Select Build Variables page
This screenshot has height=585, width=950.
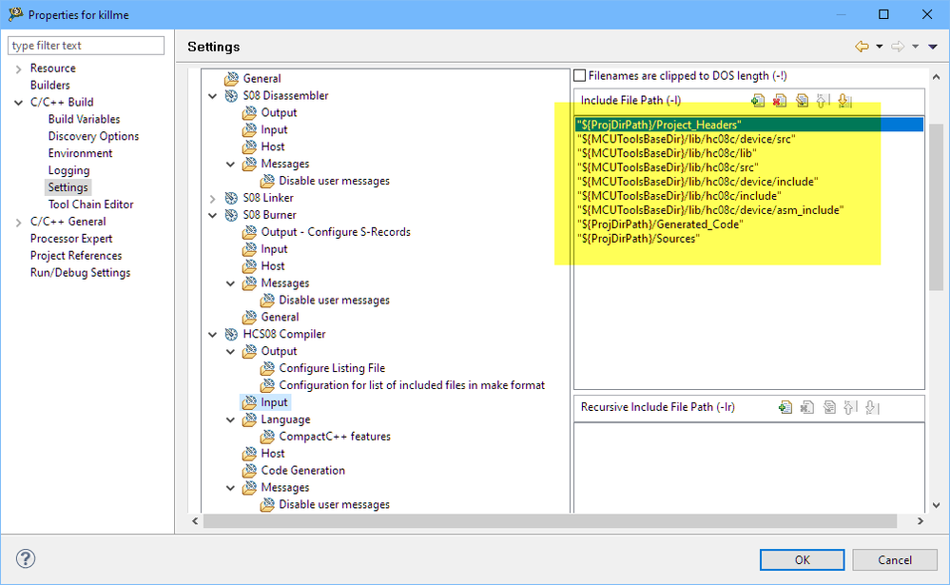85,119
